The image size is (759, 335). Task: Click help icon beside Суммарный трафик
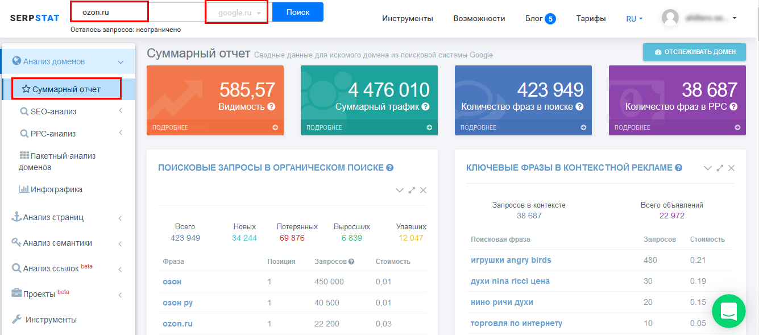pos(425,106)
